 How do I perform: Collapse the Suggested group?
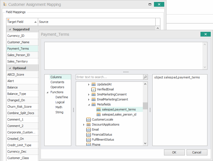click(x=10, y=29)
